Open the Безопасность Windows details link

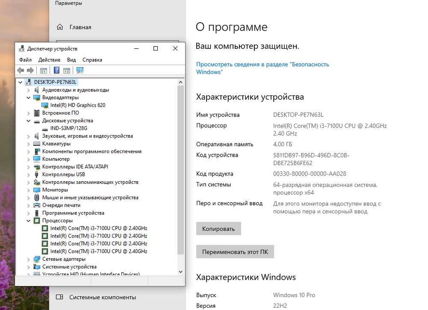263,68
